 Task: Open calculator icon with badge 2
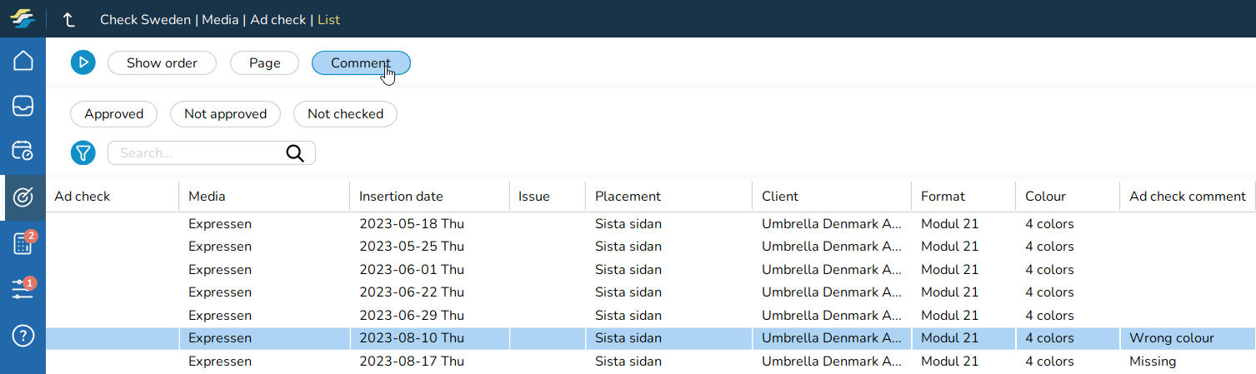[x=23, y=243]
